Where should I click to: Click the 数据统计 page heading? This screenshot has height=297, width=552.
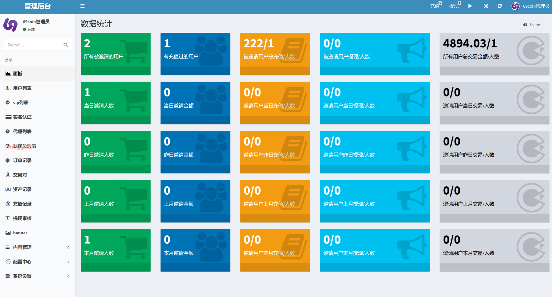click(96, 24)
